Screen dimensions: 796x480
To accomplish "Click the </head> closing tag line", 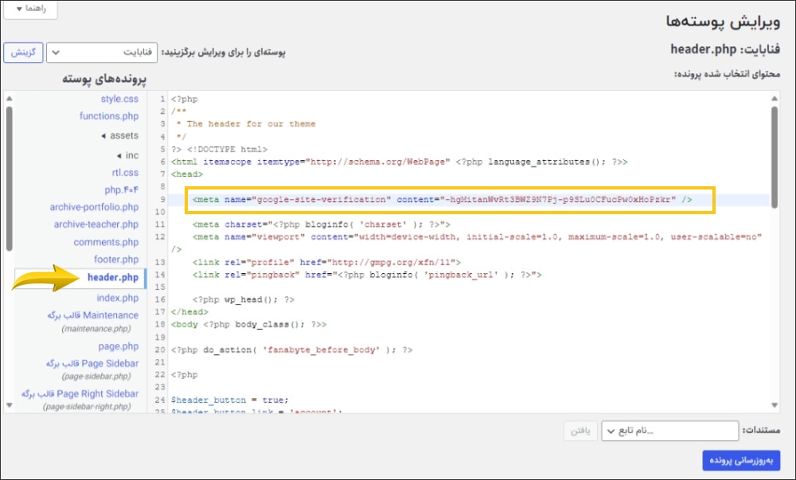I will (x=189, y=312).
